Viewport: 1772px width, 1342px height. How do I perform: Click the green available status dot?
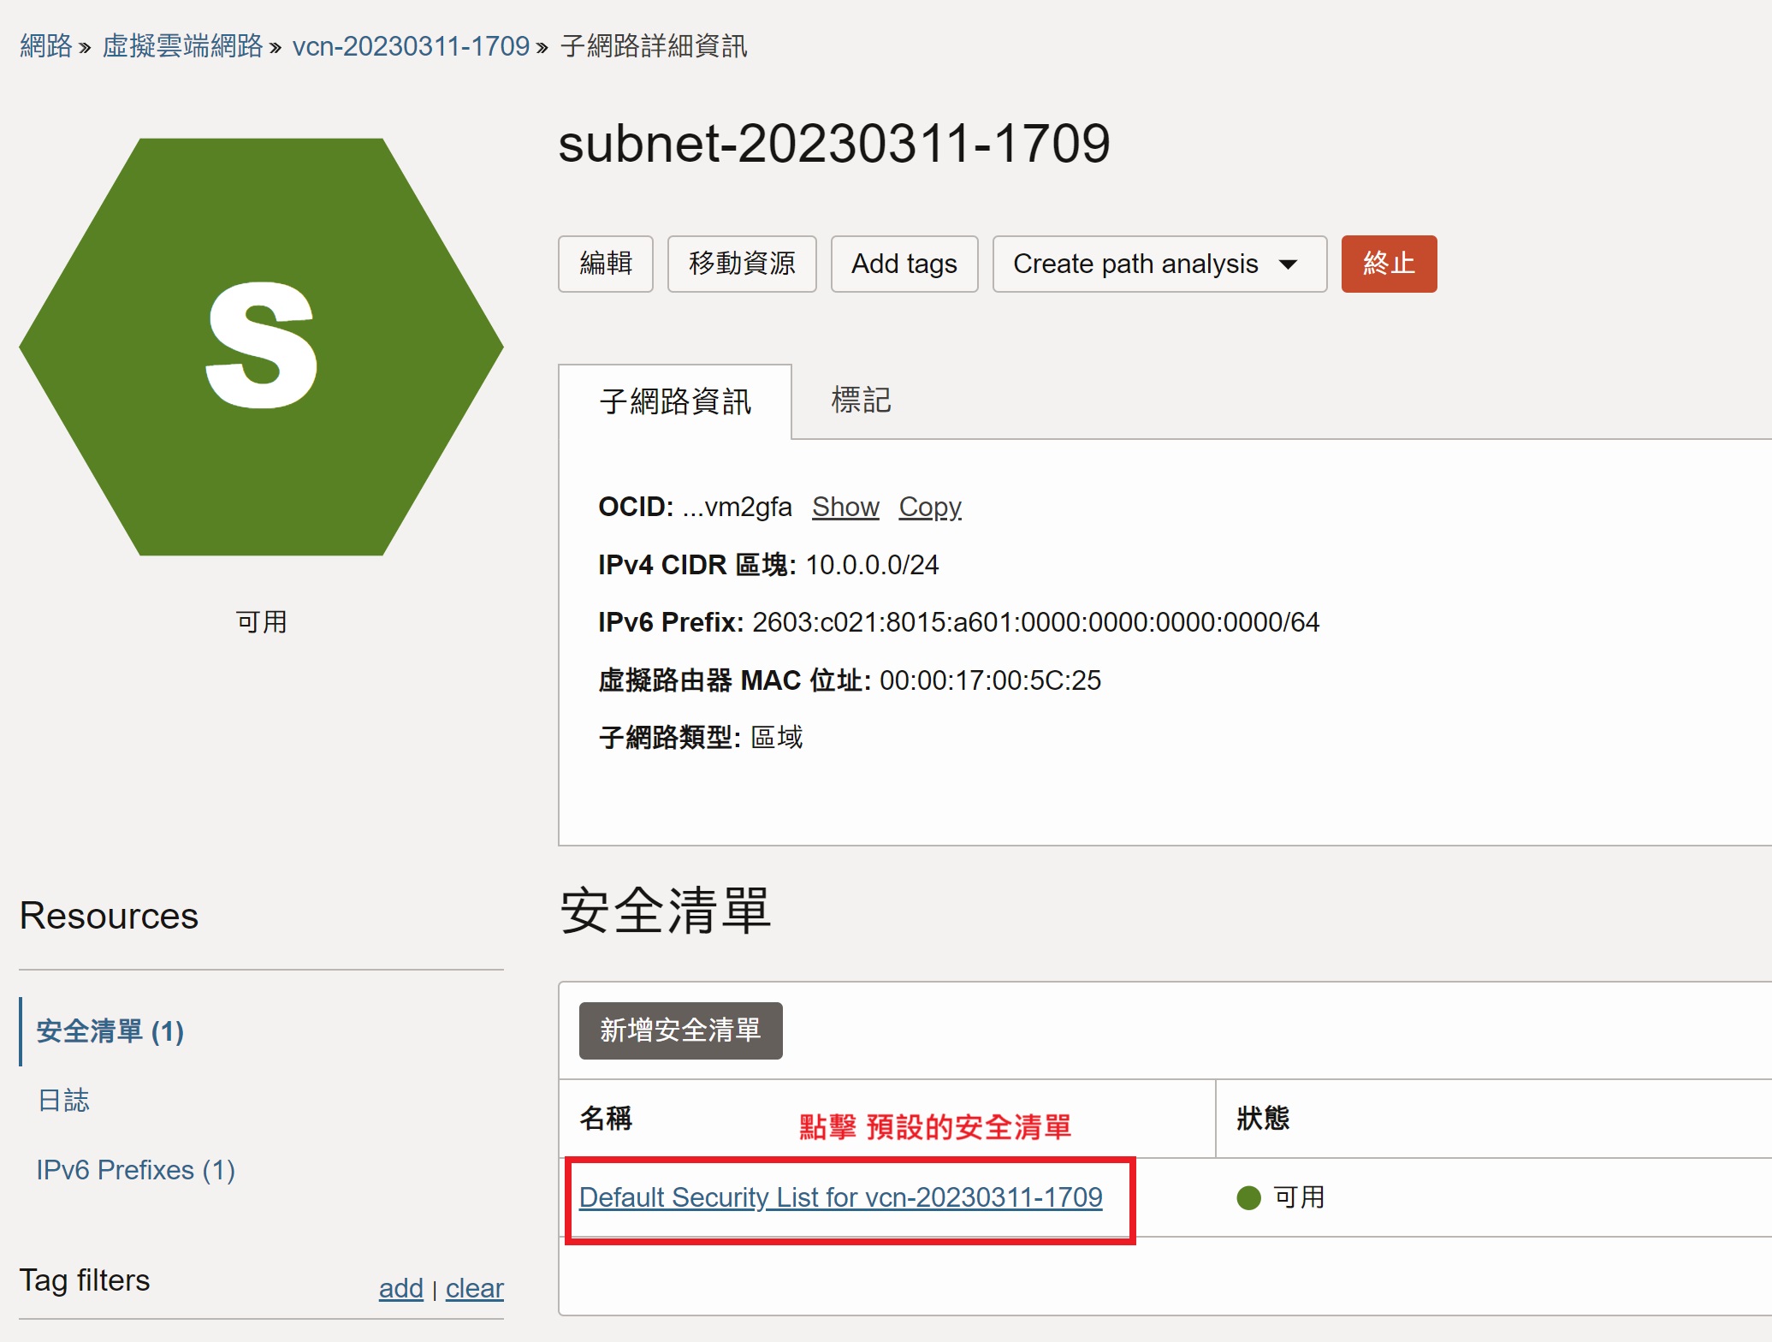coord(1248,1197)
